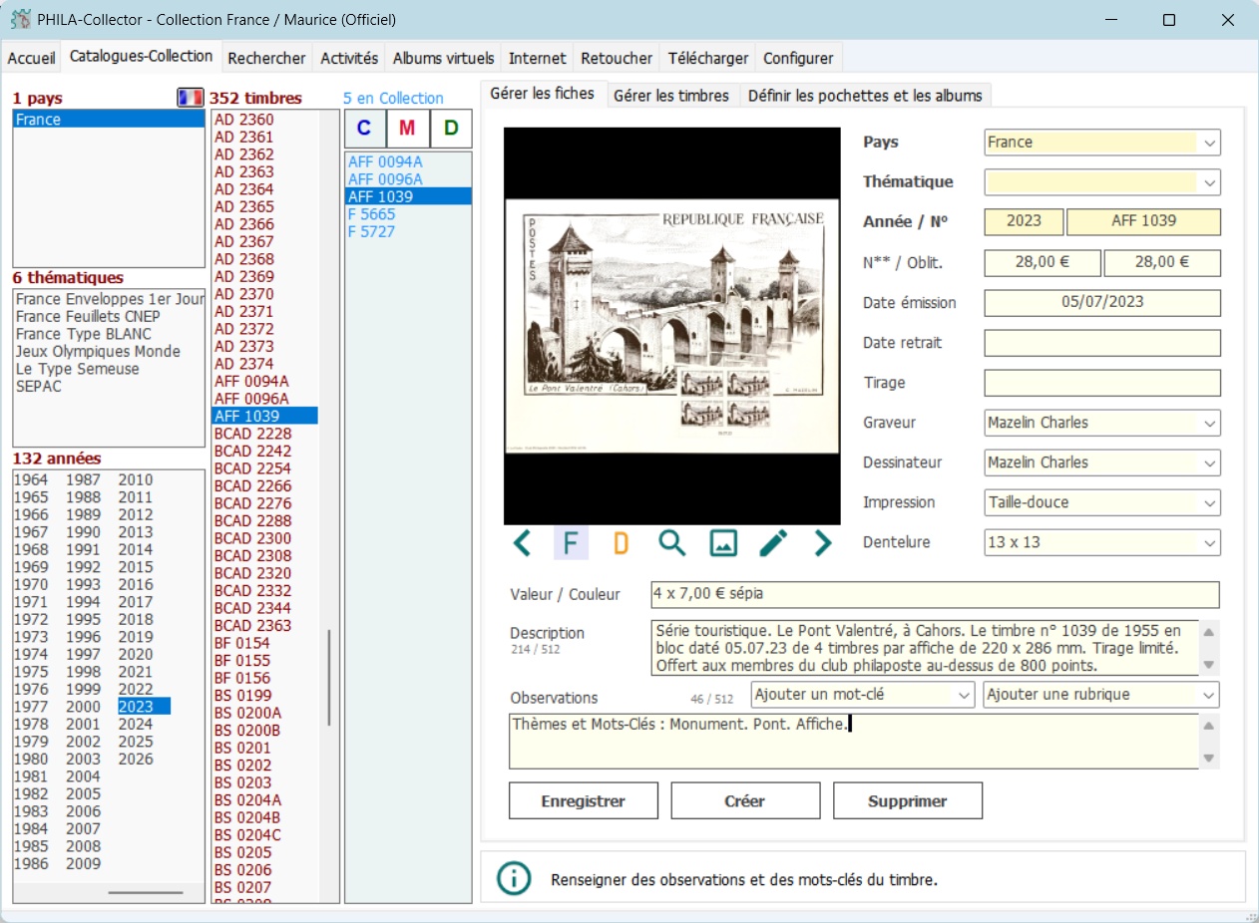
Task: Toggle the green D collection filter
Action: tap(451, 128)
